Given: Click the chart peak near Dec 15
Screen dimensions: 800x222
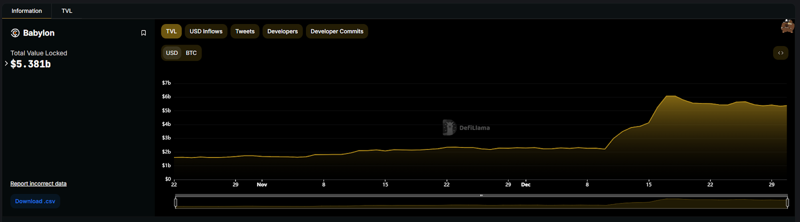Looking at the screenshot, I should [x=670, y=96].
